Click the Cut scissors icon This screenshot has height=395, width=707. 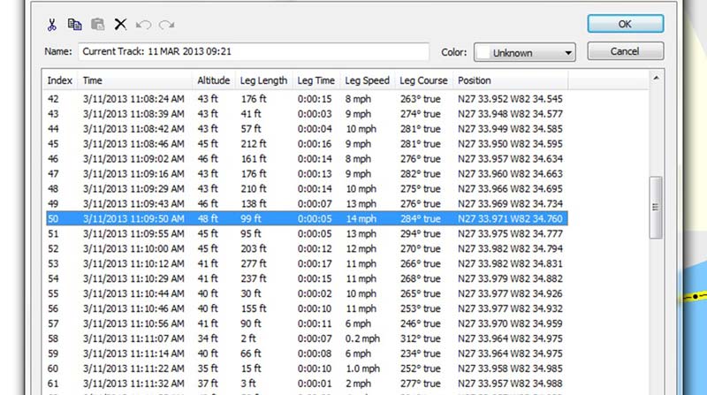click(x=52, y=25)
